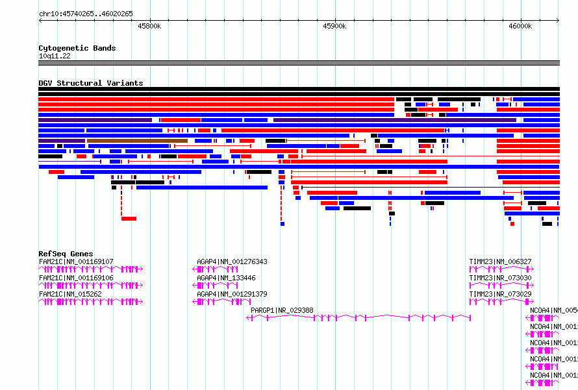
Task: Open the AGAP4|NM_001276343 transcript label
Action: (232, 262)
